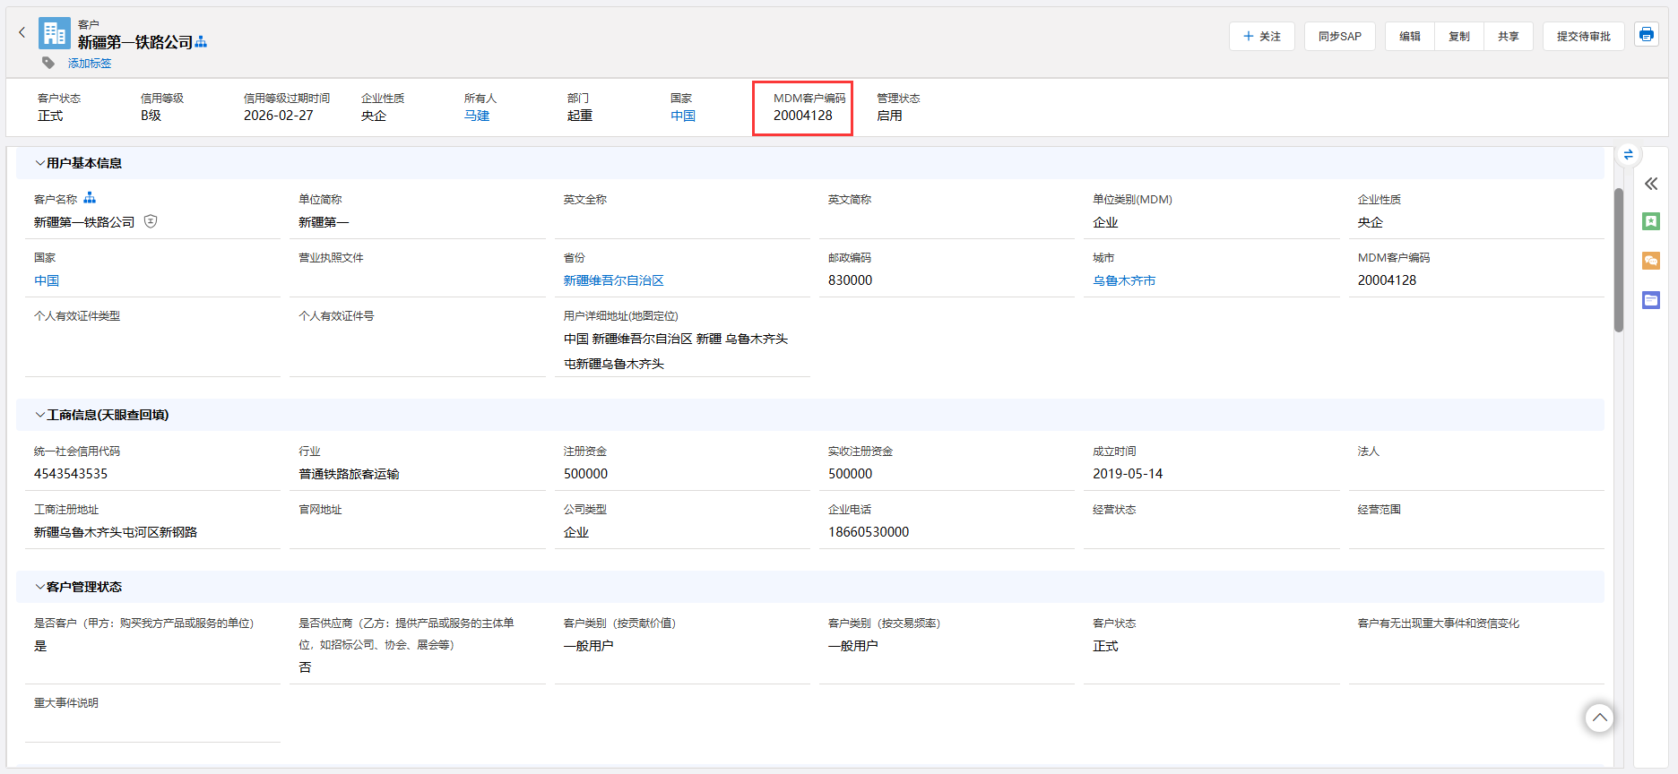Click the printer icon in the header
The width and height of the screenshot is (1678, 774).
point(1646,35)
